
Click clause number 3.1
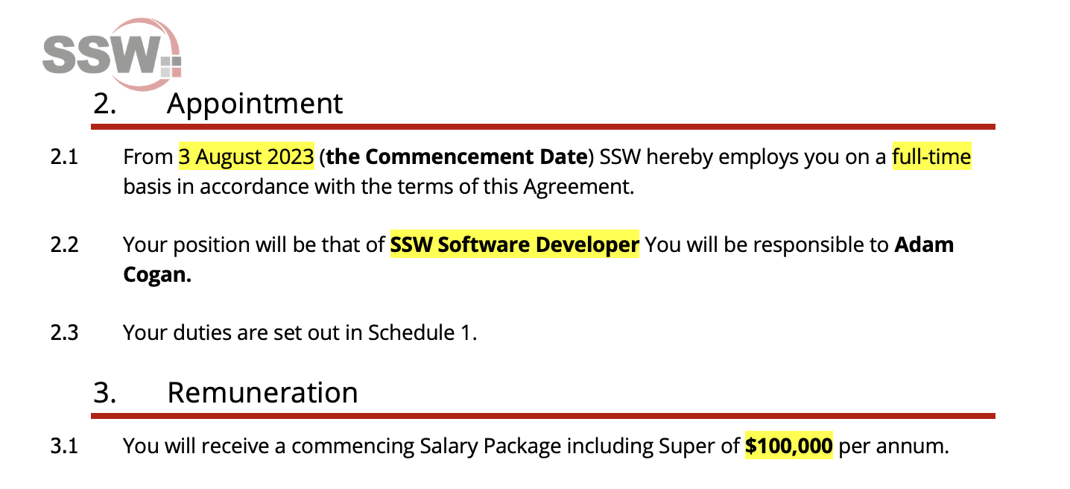pos(64,447)
